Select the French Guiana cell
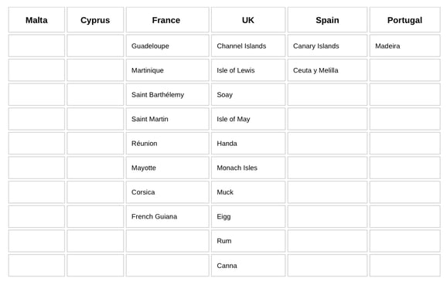The width and height of the screenshot is (447, 288). point(167,216)
